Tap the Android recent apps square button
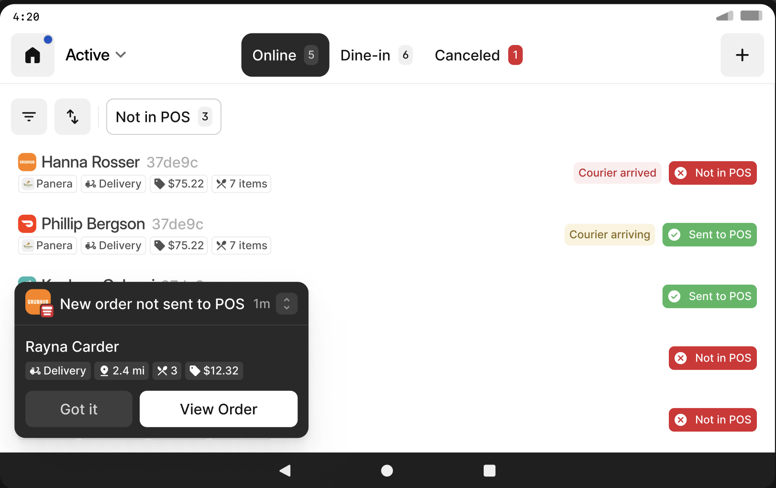776x488 pixels. (x=489, y=471)
